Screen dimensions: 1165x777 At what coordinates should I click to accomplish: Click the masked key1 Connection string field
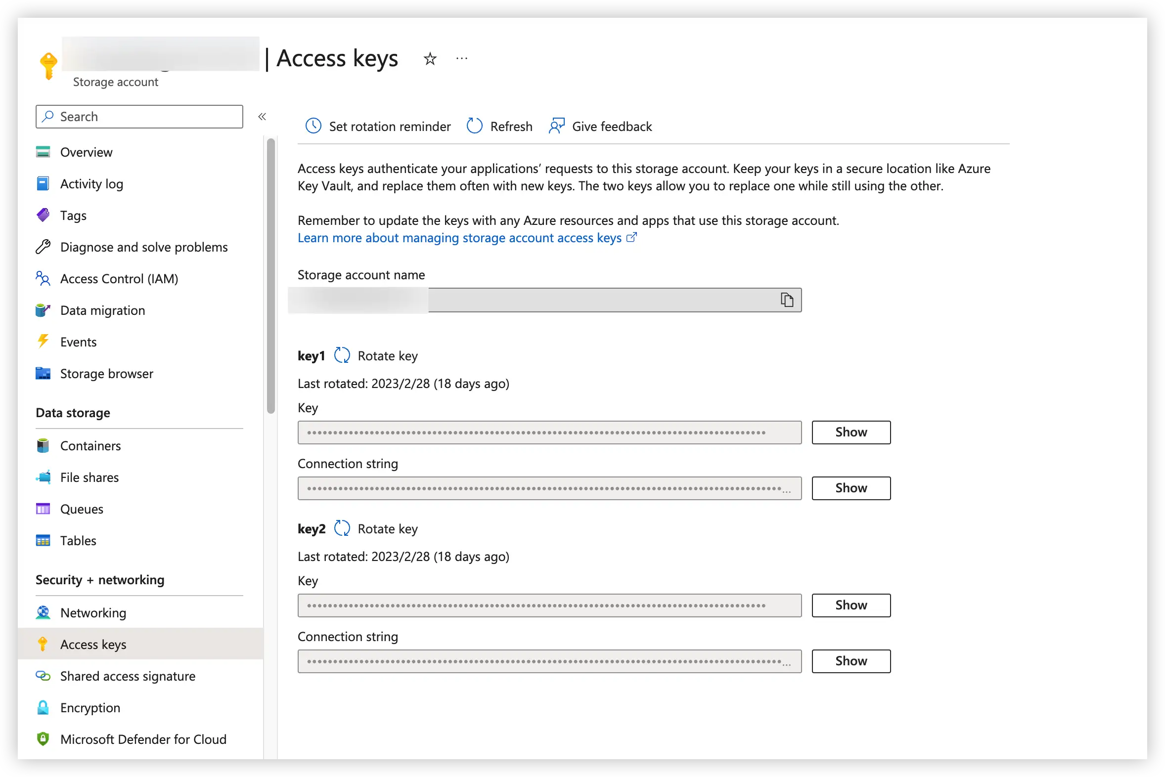pyautogui.click(x=549, y=489)
